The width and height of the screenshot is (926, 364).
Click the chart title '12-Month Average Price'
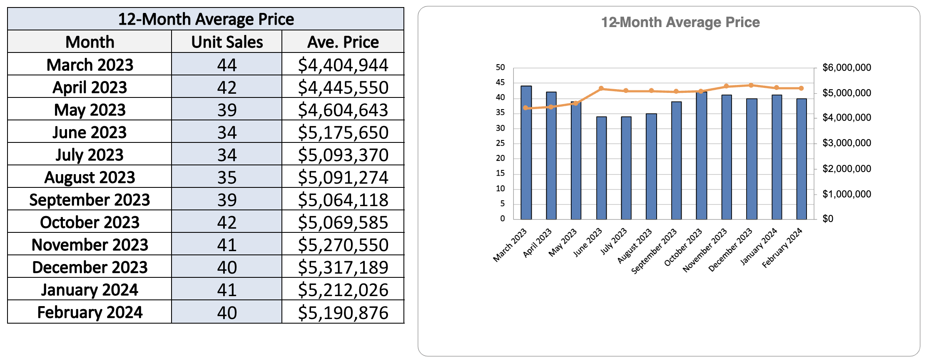(680, 22)
